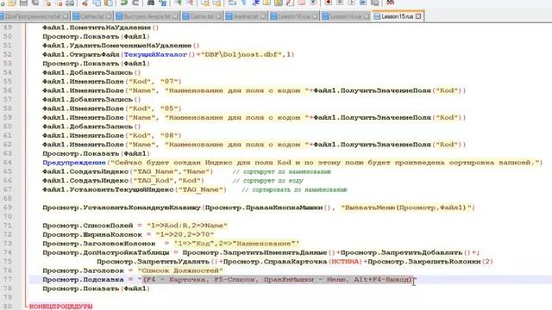
Task: Click the Copy toolbar icon
Action: [x=97, y=3]
